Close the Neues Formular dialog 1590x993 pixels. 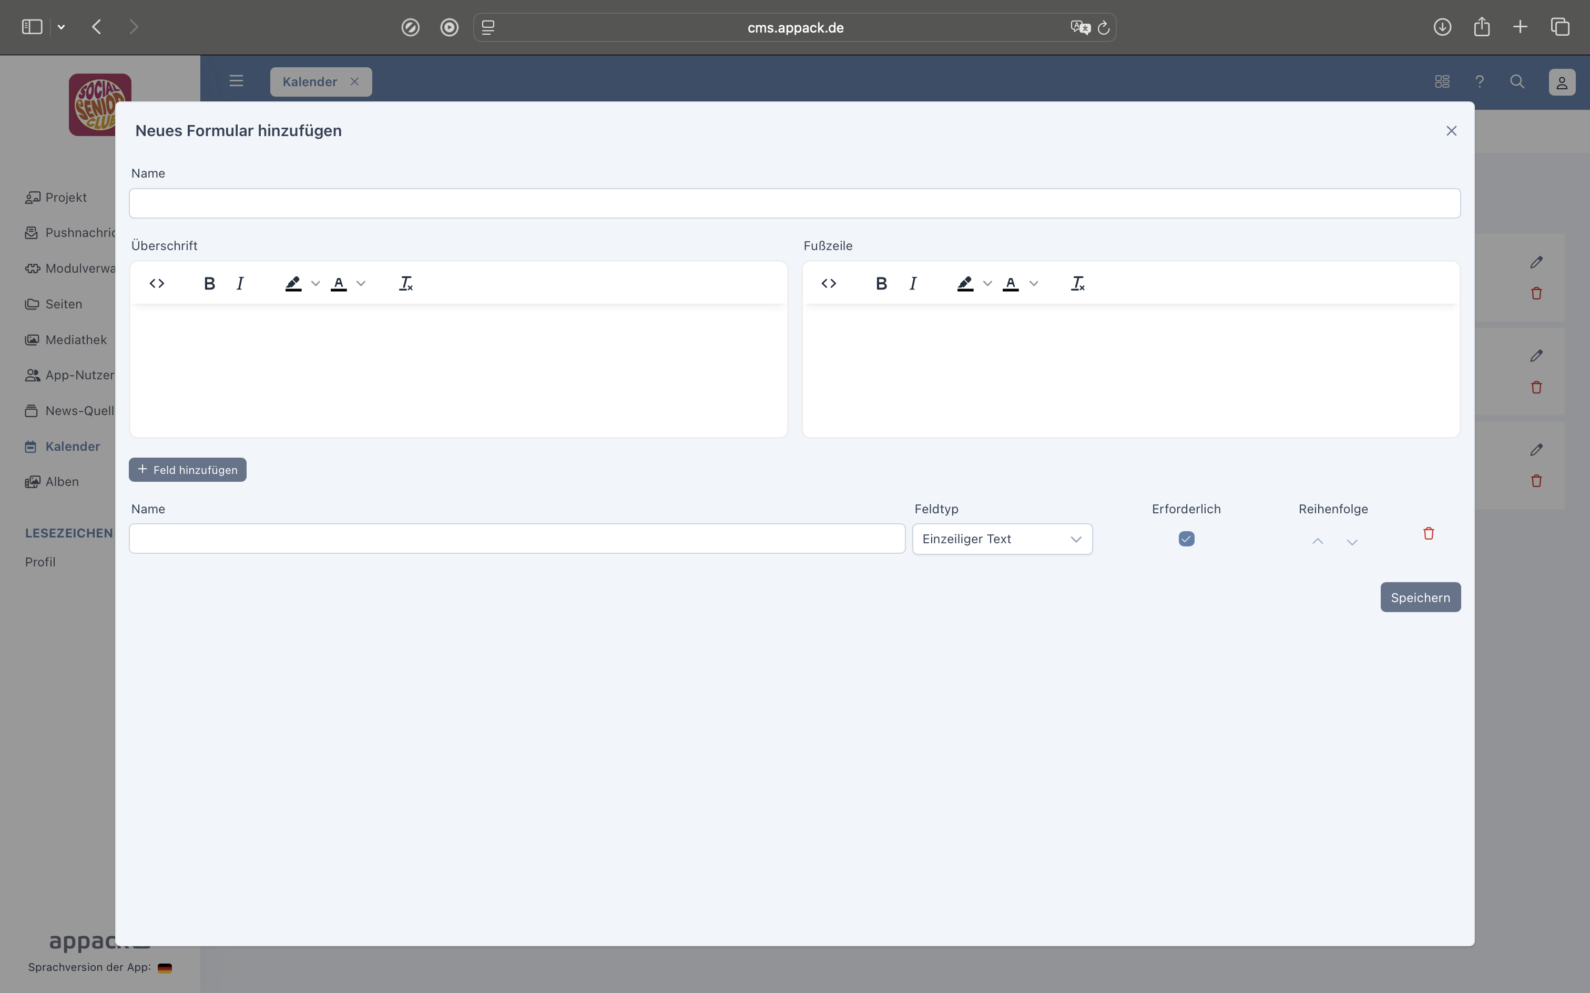pos(1451,131)
